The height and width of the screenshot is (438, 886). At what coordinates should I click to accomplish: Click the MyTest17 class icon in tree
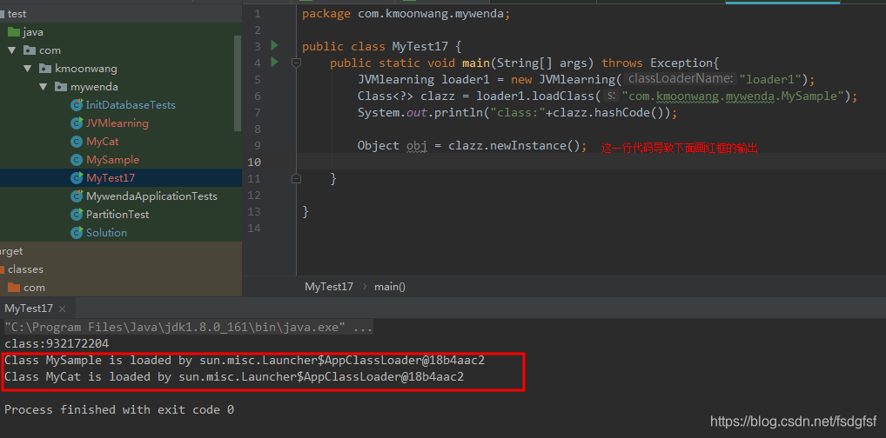click(x=77, y=178)
